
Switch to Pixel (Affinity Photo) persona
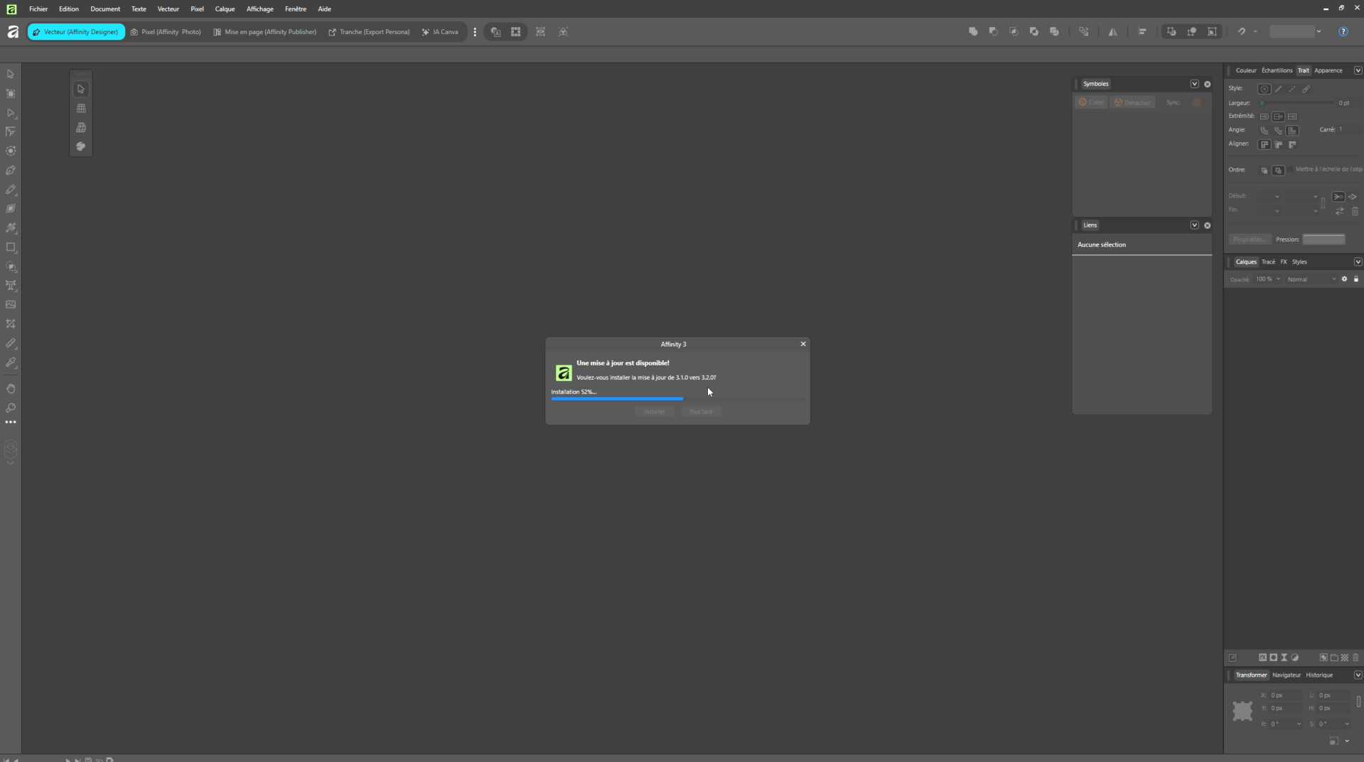[166, 32]
